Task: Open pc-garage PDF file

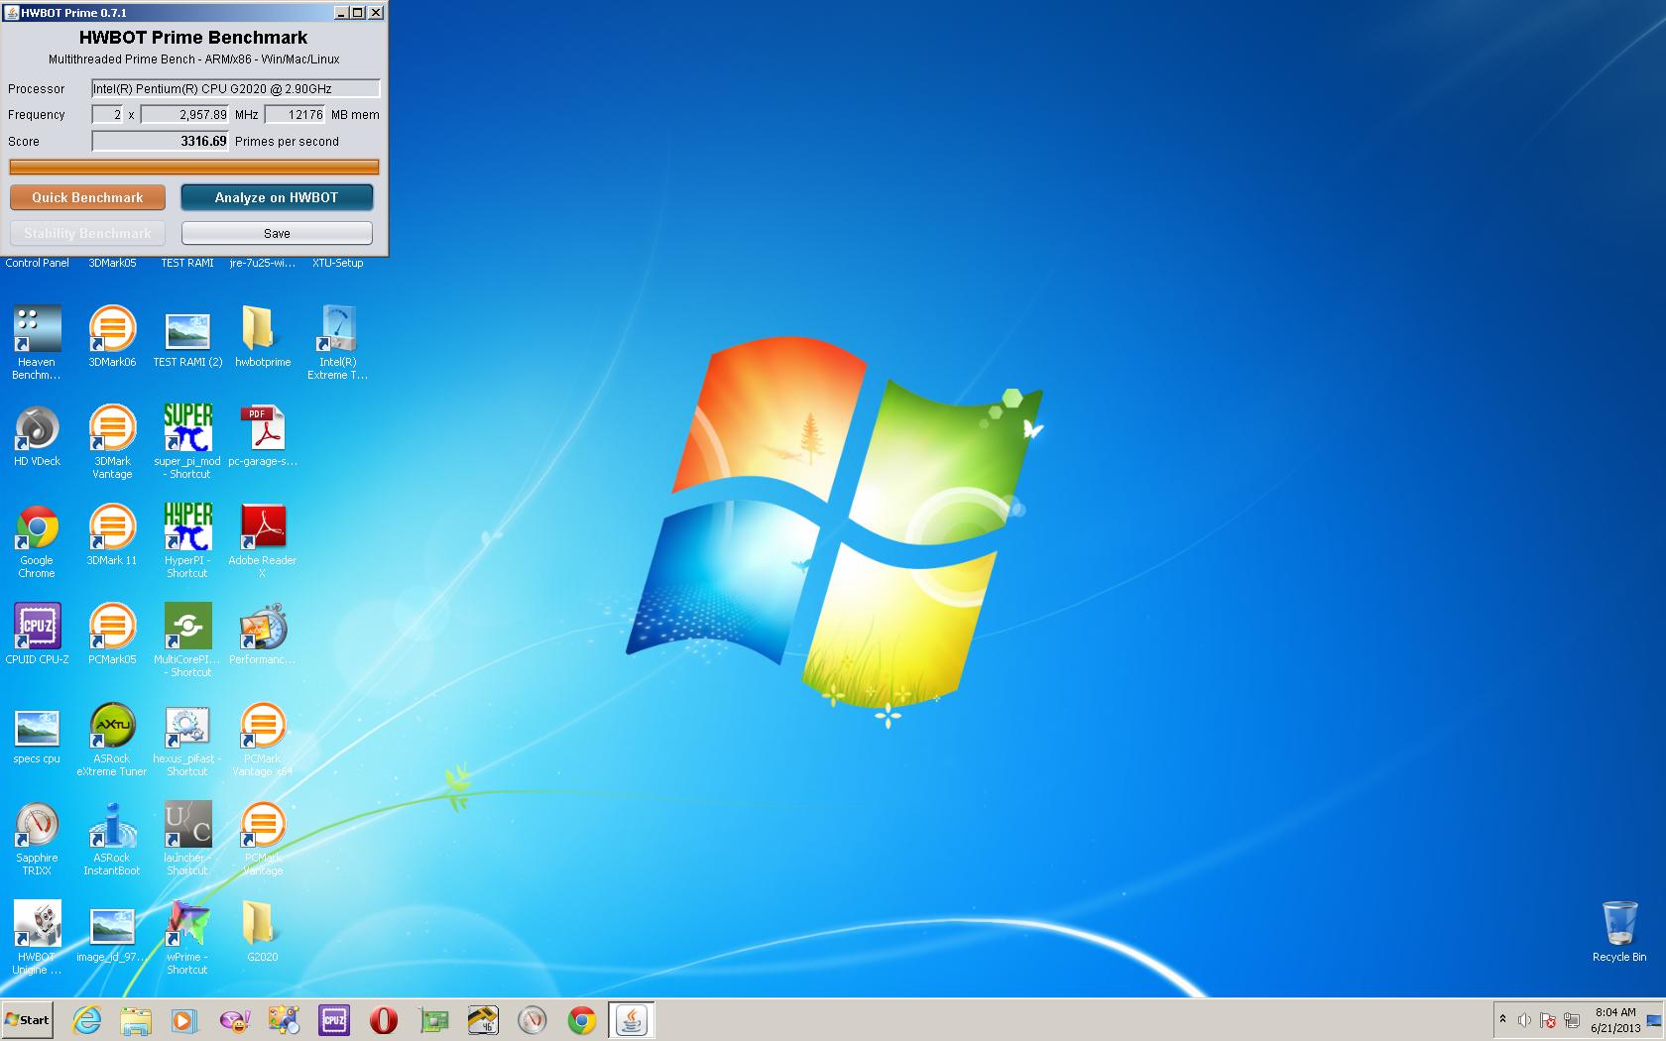Action: (x=263, y=435)
